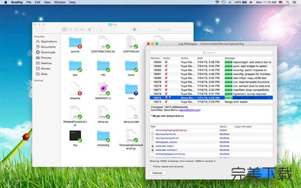Open the View menu

[x=47, y=3]
